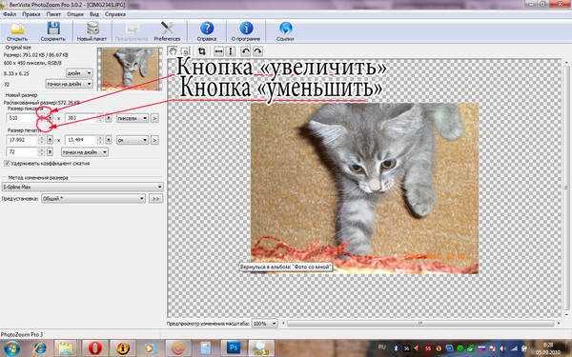The image size is (572, 357).
Task: Open the Windows Start button
Action: tap(12, 348)
